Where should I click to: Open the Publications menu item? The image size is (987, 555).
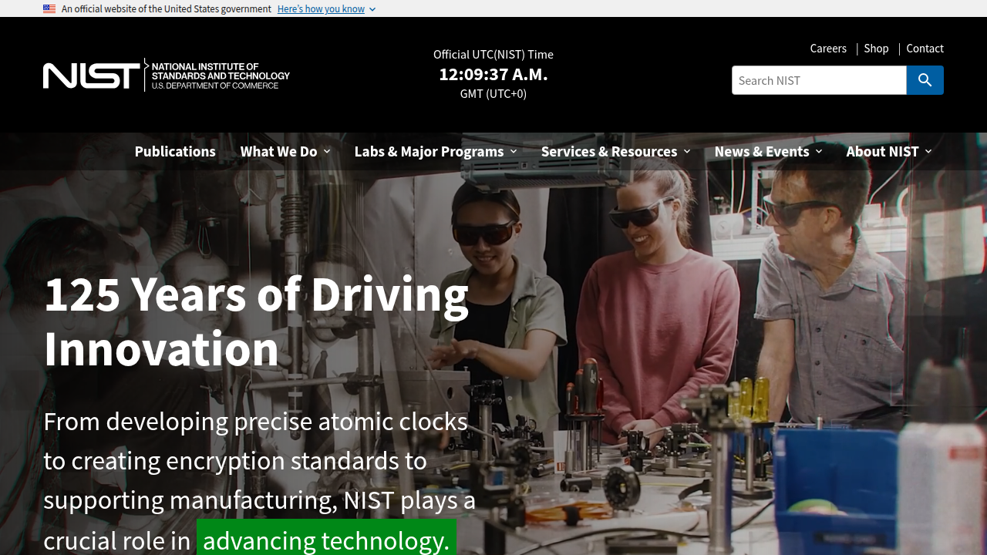[x=175, y=151]
